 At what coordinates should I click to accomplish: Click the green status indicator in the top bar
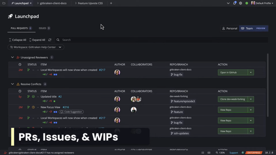pyautogui.click(x=247, y=3)
